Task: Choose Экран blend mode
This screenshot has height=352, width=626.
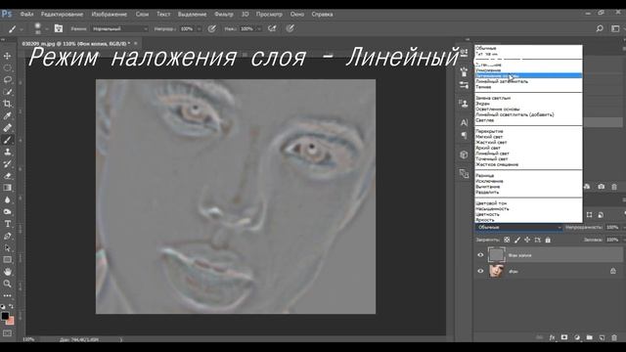Action: pos(528,104)
